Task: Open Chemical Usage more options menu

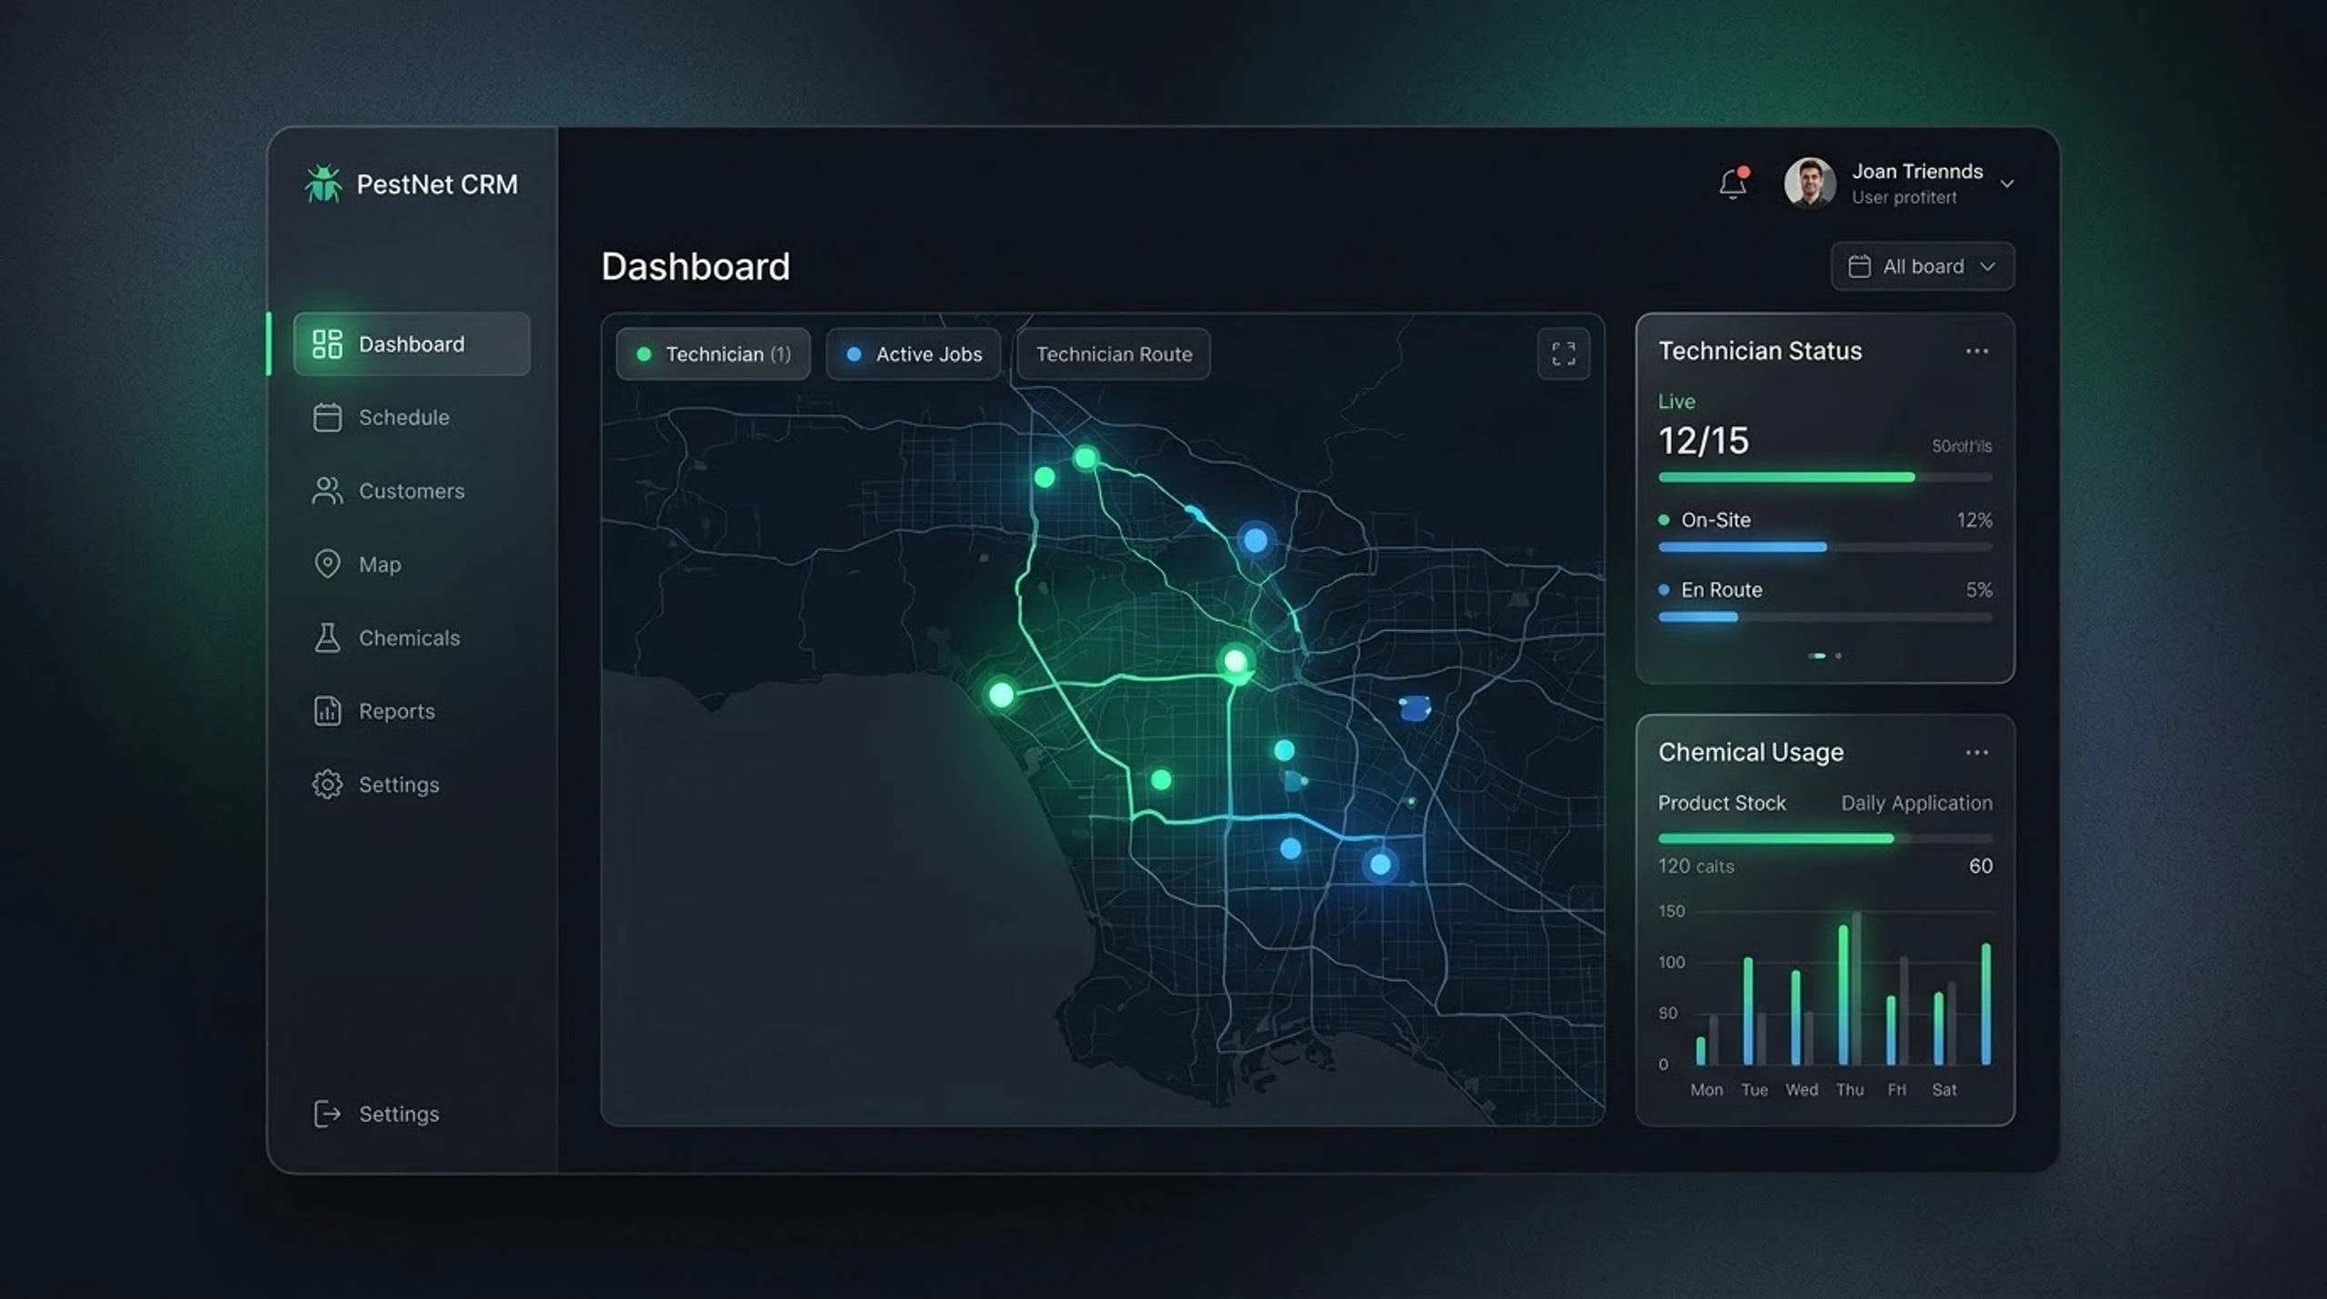Action: tap(1977, 753)
